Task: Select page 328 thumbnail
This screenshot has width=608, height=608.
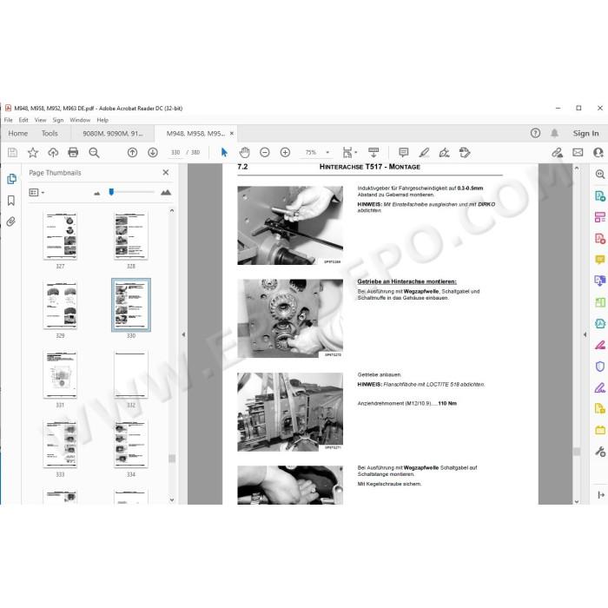Action: click(131, 235)
